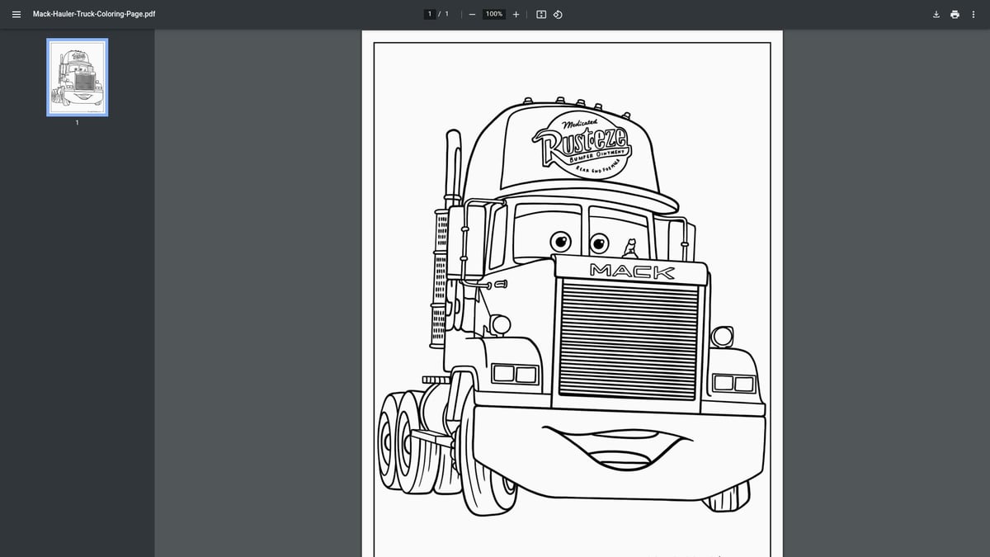Viewport: 990px width, 557px height.
Task: Download the Mack truck coloring page
Action: pyautogui.click(x=936, y=13)
